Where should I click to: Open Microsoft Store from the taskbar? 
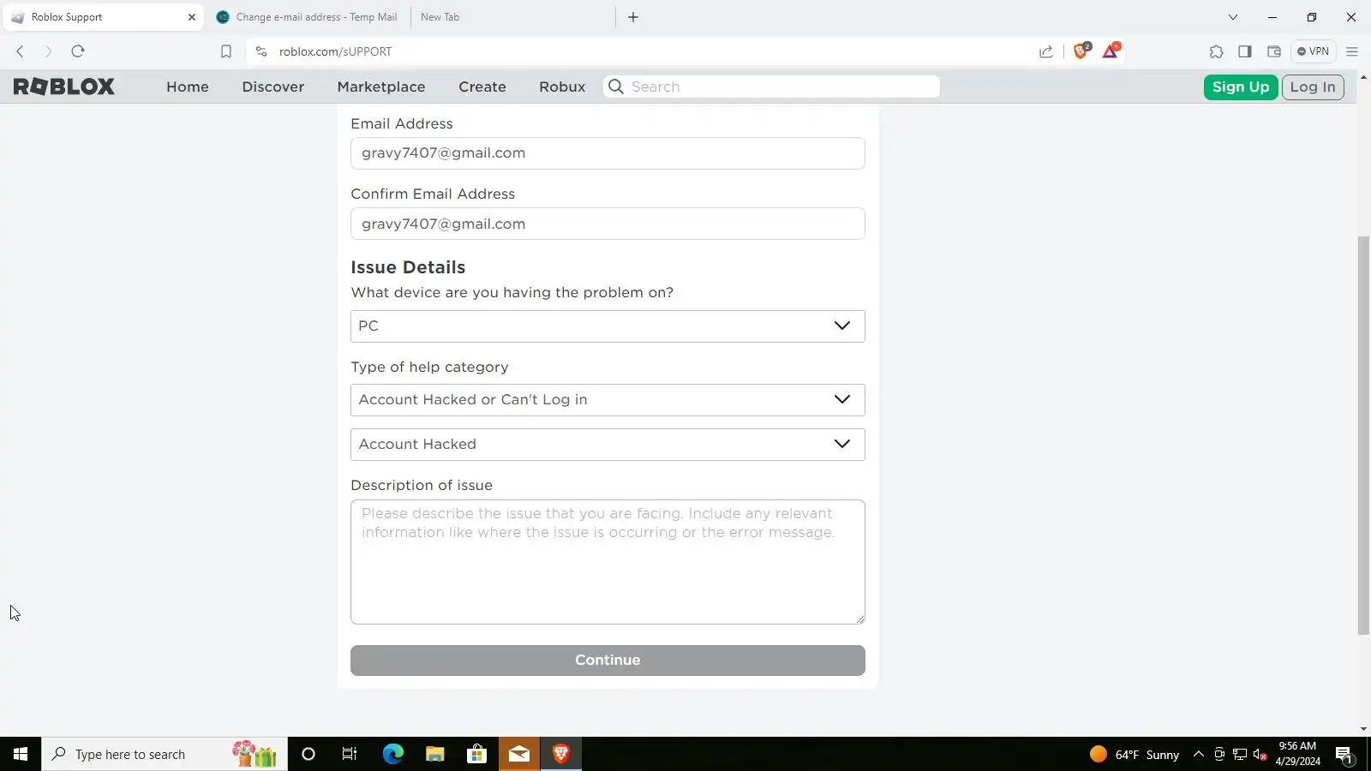pos(476,754)
